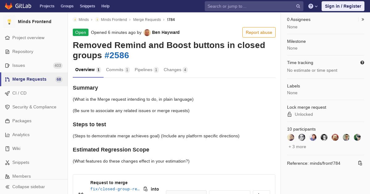Switch to Pipelines tab
Screen dimensions: 370x194
pos(147,70)
